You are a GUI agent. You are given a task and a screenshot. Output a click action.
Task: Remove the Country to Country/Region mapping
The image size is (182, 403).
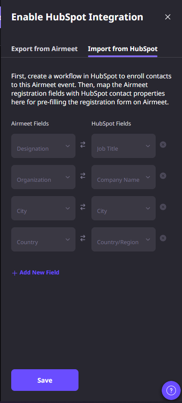coord(163,238)
